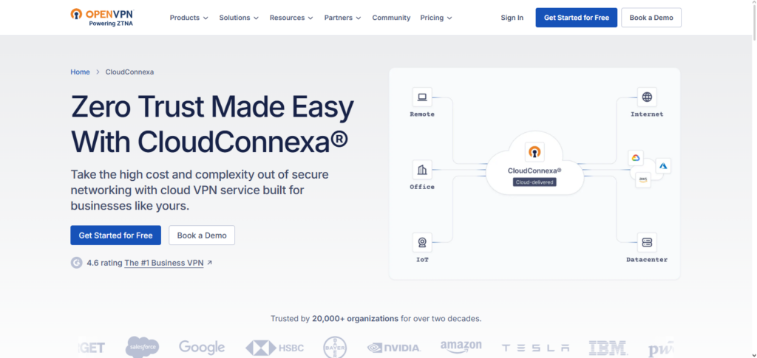Click the Remote label in diagram
This screenshot has width=757, height=358.
[x=422, y=114]
